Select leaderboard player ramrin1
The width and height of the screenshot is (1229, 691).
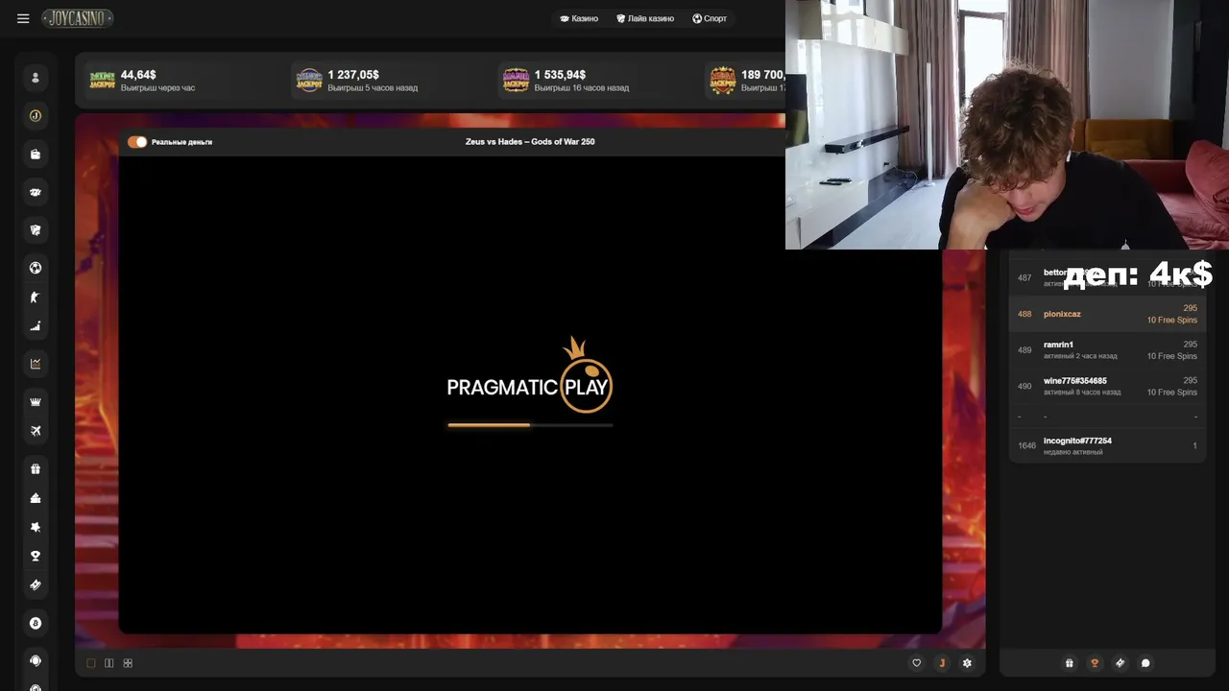1107,350
